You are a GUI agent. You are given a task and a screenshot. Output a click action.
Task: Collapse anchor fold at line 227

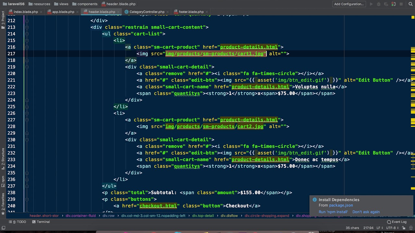click(27, 120)
